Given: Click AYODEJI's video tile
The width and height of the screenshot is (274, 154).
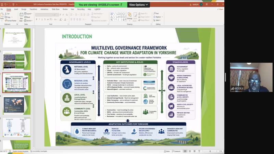Looking at the screenshot, I should coord(251,77).
